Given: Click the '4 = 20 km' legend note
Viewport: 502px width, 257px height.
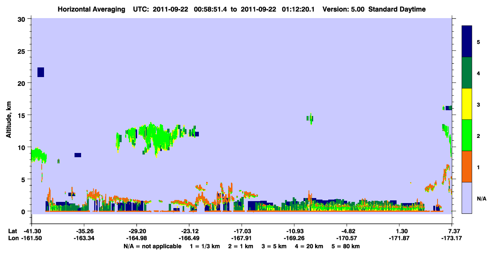Looking at the screenshot, I should [x=309, y=246].
